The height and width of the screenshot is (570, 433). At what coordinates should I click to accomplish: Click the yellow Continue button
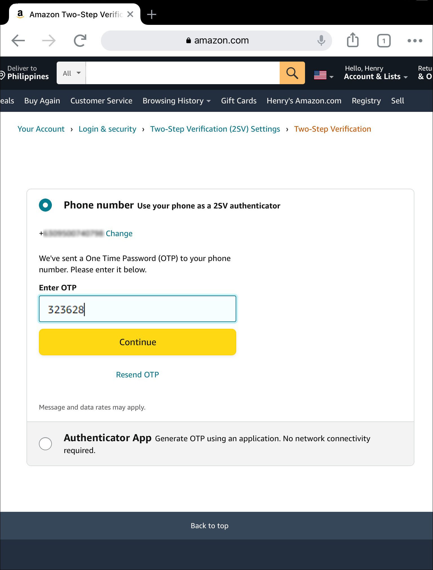pyautogui.click(x=138, y=342)
